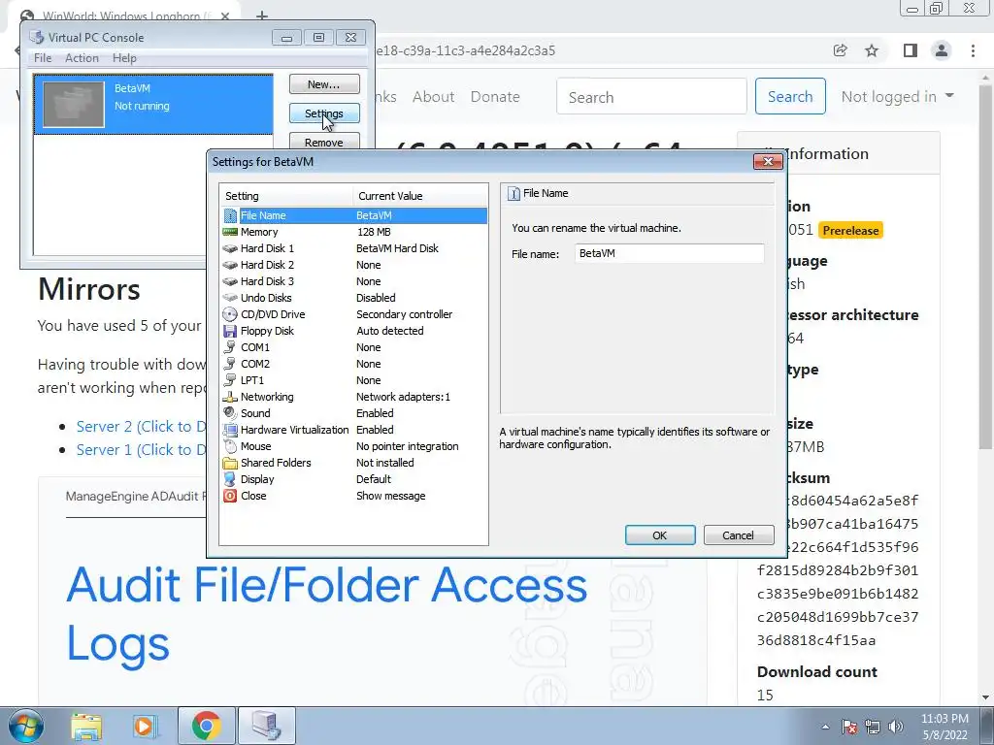
Task: Click network tray icon
Action: (873, 726)
